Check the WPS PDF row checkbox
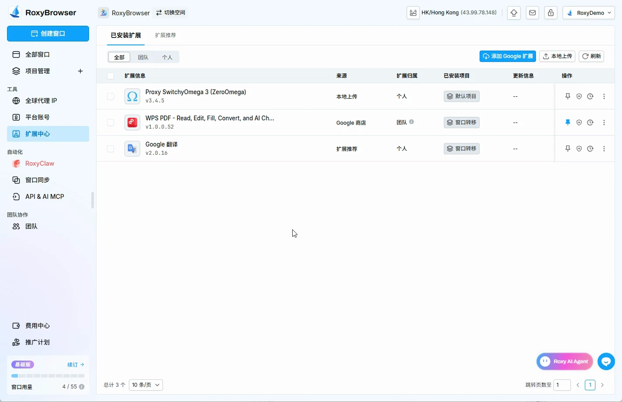 pos(111,123)
